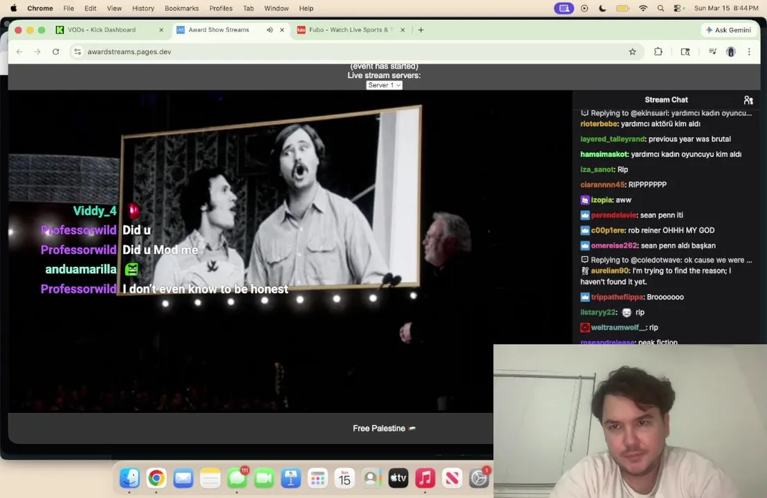
Task: Open Control Center in the menu bar
Action: point(678,8)
